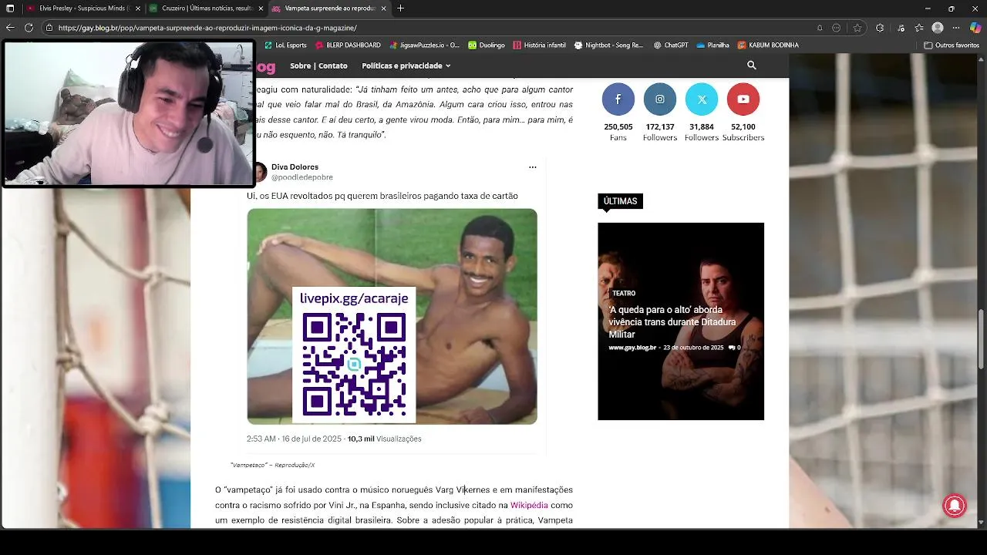Click the TEATRO category label
Viewport: 987px width, 555px height.
tap(624, 293)
